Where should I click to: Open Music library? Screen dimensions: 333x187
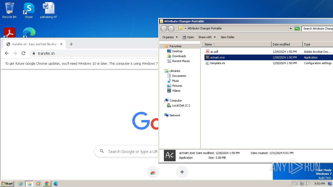pos(176,81)
